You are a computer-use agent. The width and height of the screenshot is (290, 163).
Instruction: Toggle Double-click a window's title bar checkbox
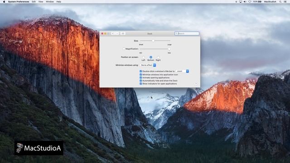point(141,71)
